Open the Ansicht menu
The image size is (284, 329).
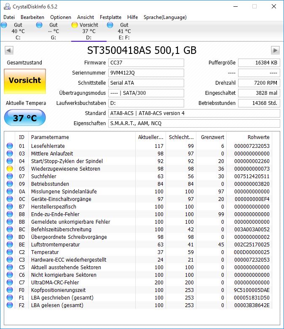(86, 17)
